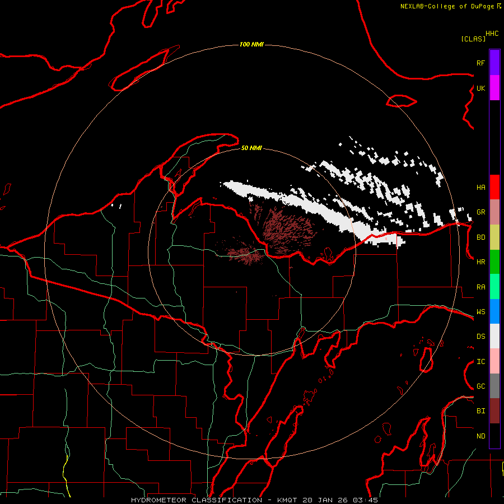Screen dimensions: 504x504
Task: Click the UK magenta legend swatch
Action: 494,88
